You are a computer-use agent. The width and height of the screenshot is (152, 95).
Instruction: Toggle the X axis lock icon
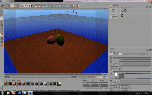tap(23, 6)
